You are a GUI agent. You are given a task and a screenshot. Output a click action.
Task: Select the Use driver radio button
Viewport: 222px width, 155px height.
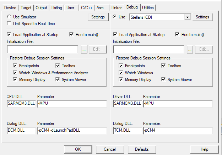click(x=115, y=17)
